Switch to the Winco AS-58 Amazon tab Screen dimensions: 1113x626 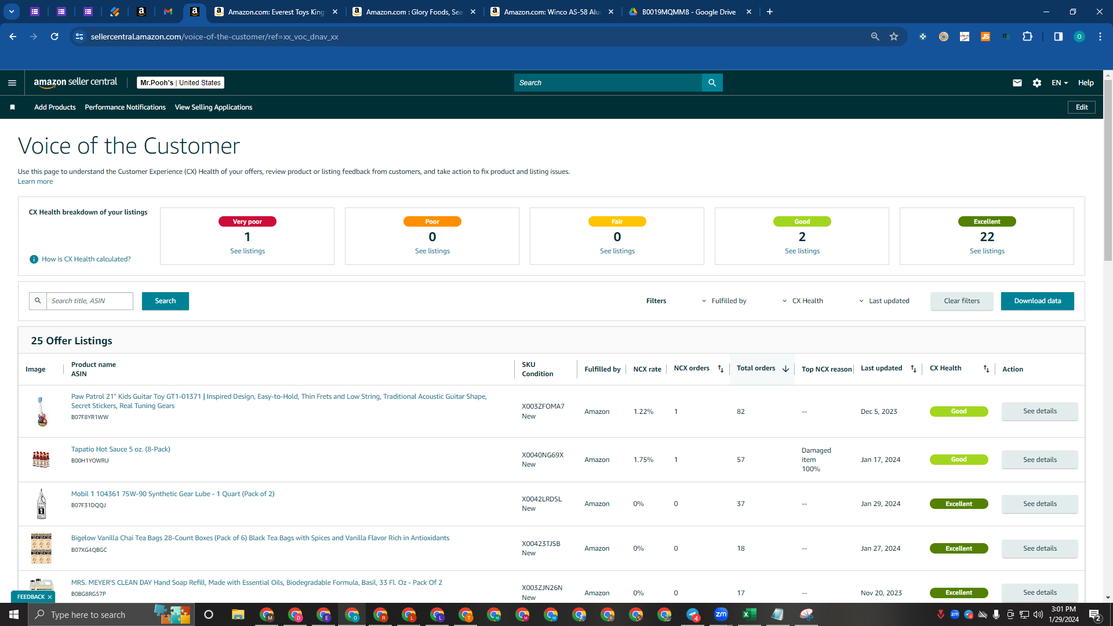(551, 12)
